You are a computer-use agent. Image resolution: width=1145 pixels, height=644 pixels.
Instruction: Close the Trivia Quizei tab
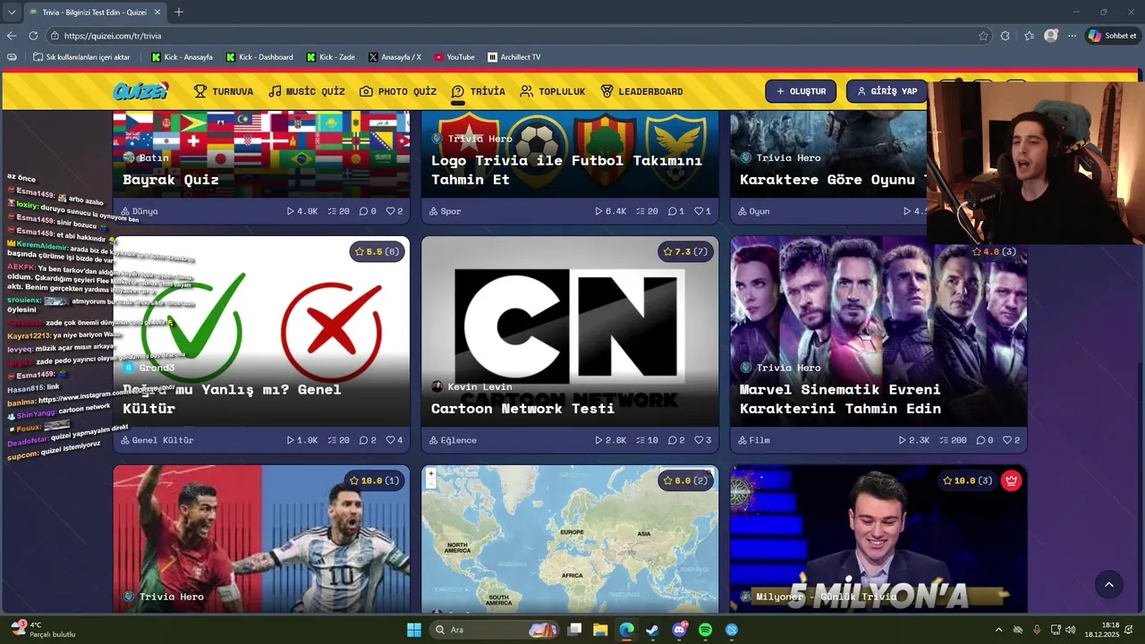(157, 13)
